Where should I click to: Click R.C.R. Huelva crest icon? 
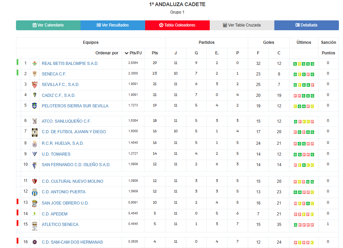(x=35, y=144)
